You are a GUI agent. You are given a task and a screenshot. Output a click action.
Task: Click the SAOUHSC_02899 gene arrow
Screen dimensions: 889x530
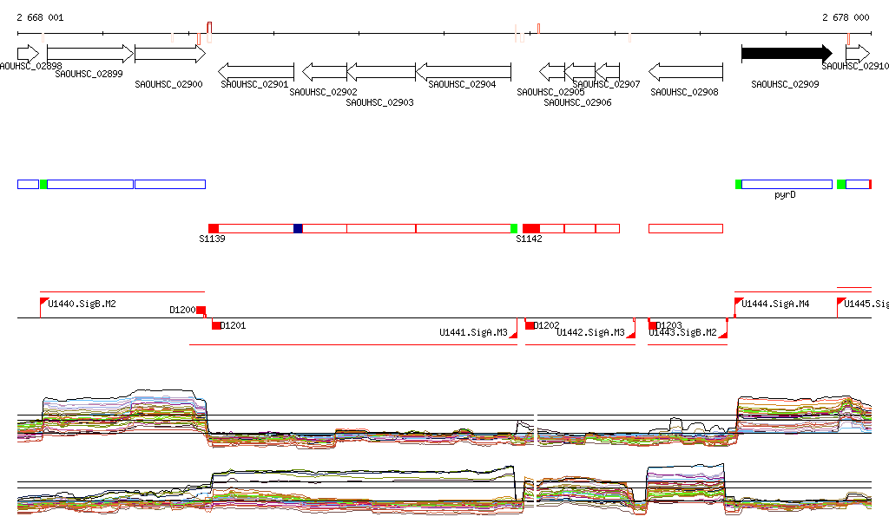90,54
